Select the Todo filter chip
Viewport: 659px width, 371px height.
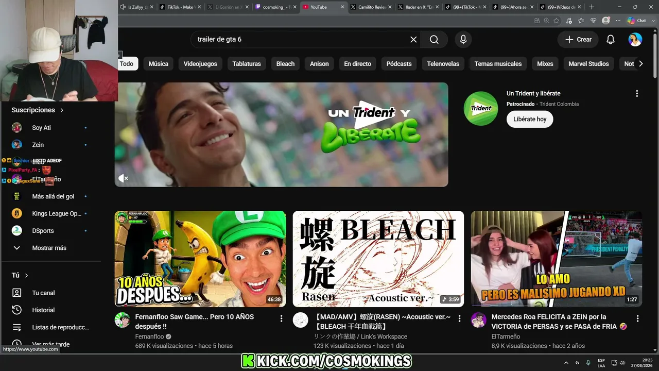pos(127,64)
